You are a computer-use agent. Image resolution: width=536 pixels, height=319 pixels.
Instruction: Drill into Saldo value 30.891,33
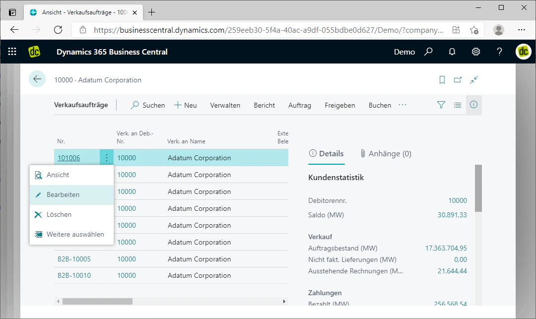[x=452, y=215]
